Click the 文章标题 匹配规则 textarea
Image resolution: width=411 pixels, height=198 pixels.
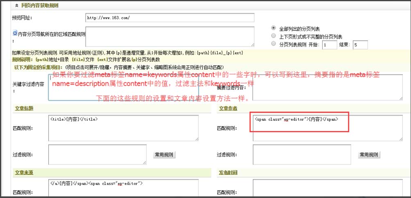123,128
